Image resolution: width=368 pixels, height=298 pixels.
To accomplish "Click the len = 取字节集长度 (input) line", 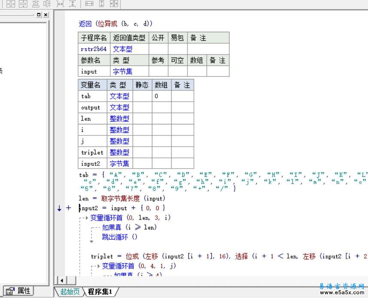I will click(x=122, y=199).
